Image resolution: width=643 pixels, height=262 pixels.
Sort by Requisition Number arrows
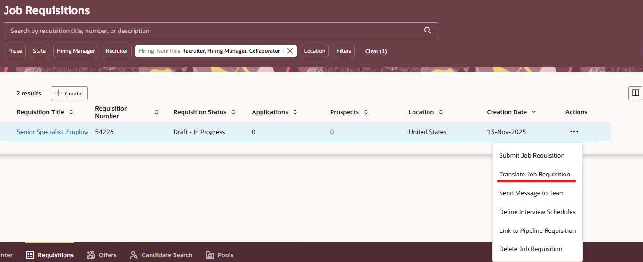point(157,112)
